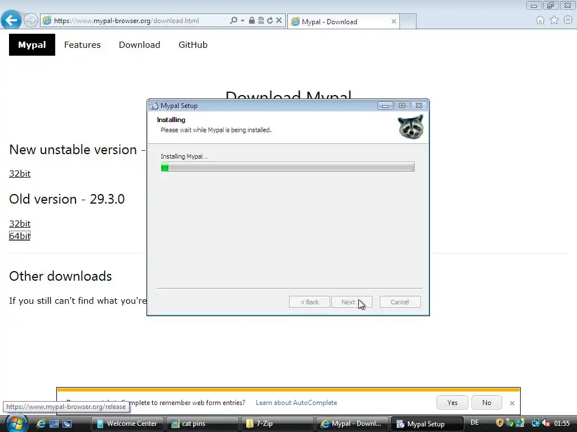Screen dimensions: 577x432
Task: Click the Next button in Mypal Setup
Action: [x=352, y=302]
